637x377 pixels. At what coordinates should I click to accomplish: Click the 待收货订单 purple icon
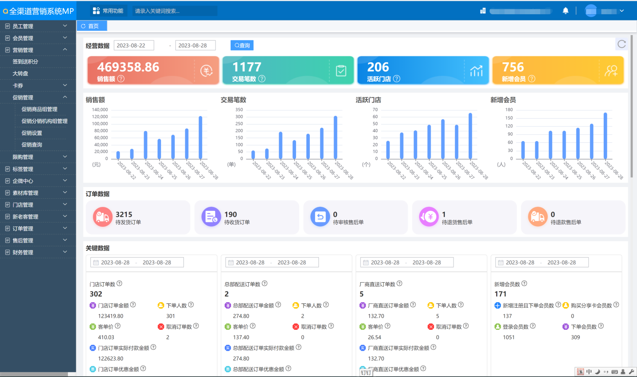coord(211,217)
